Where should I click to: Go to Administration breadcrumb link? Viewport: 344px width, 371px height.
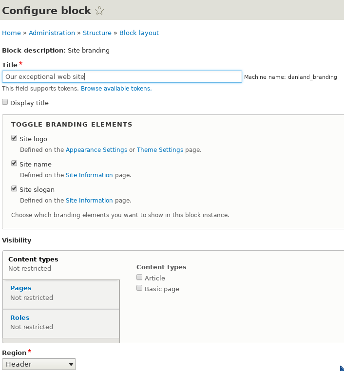click(52, 33)
